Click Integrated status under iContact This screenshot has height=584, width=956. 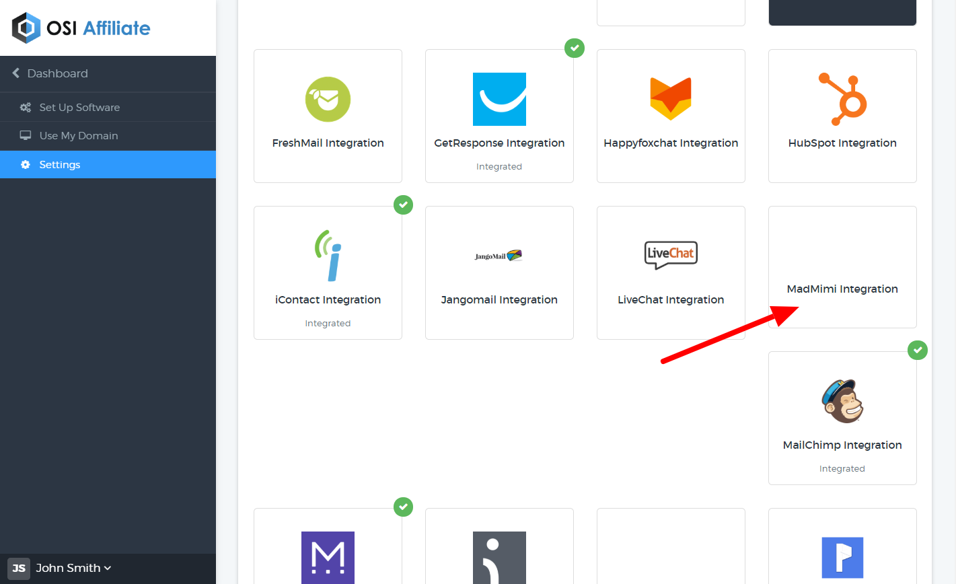(x=328, y=324)
